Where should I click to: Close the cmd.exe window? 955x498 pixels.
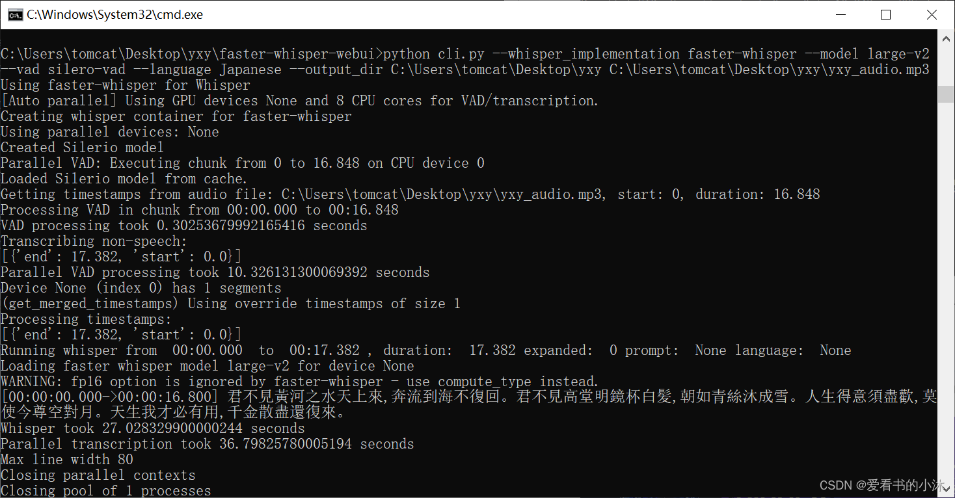tap(931, 14)
